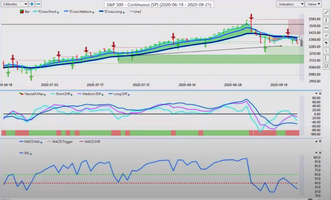Select the ray-from-point drawing tool
The height and width of the screenshot is (200, 331).
coord(326,43)
